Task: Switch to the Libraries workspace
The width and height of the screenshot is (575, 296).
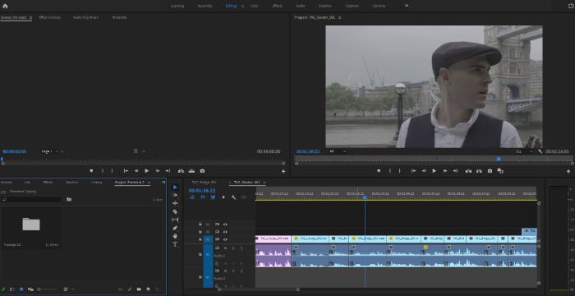Action: click(x=379, y=6)
